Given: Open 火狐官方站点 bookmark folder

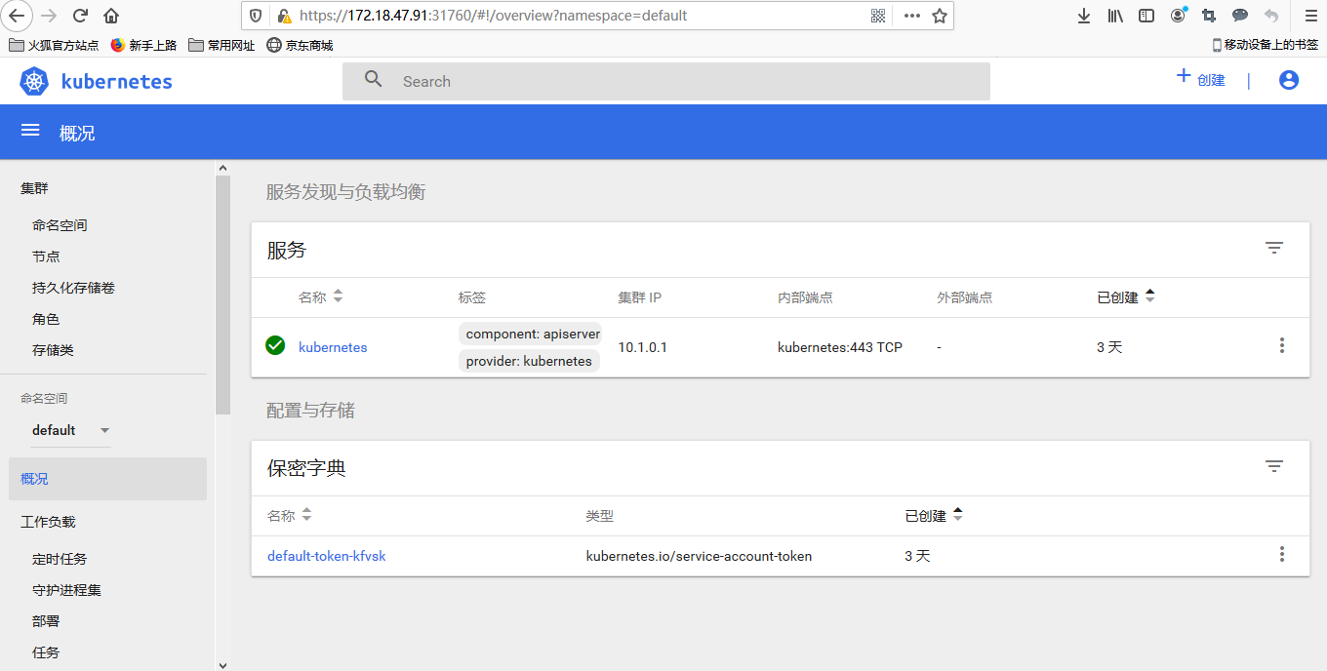Looking at the screenshot, I should [54, 45].
